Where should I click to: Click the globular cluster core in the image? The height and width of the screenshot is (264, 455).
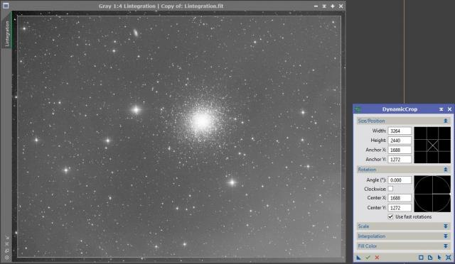(200, 121)
